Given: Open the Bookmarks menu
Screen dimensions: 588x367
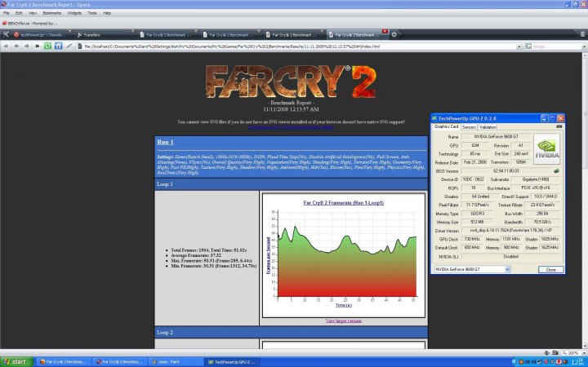Looking at the screenshot, I should [x=51, y=13].
